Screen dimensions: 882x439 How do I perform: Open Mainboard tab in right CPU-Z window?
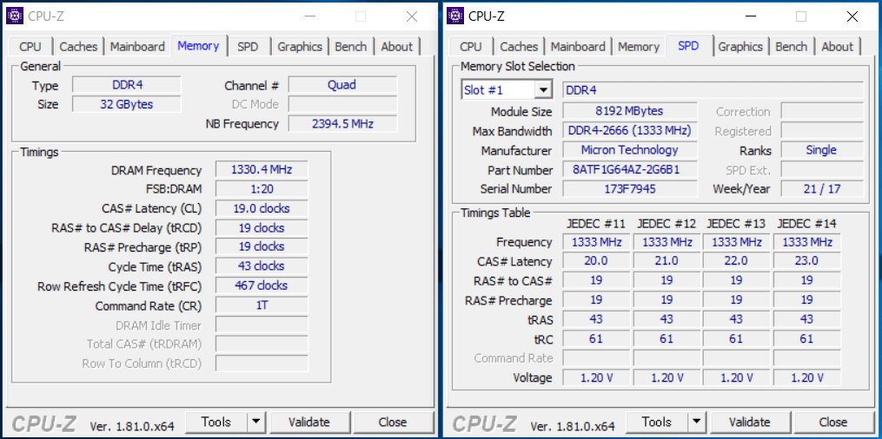[578, 47]
